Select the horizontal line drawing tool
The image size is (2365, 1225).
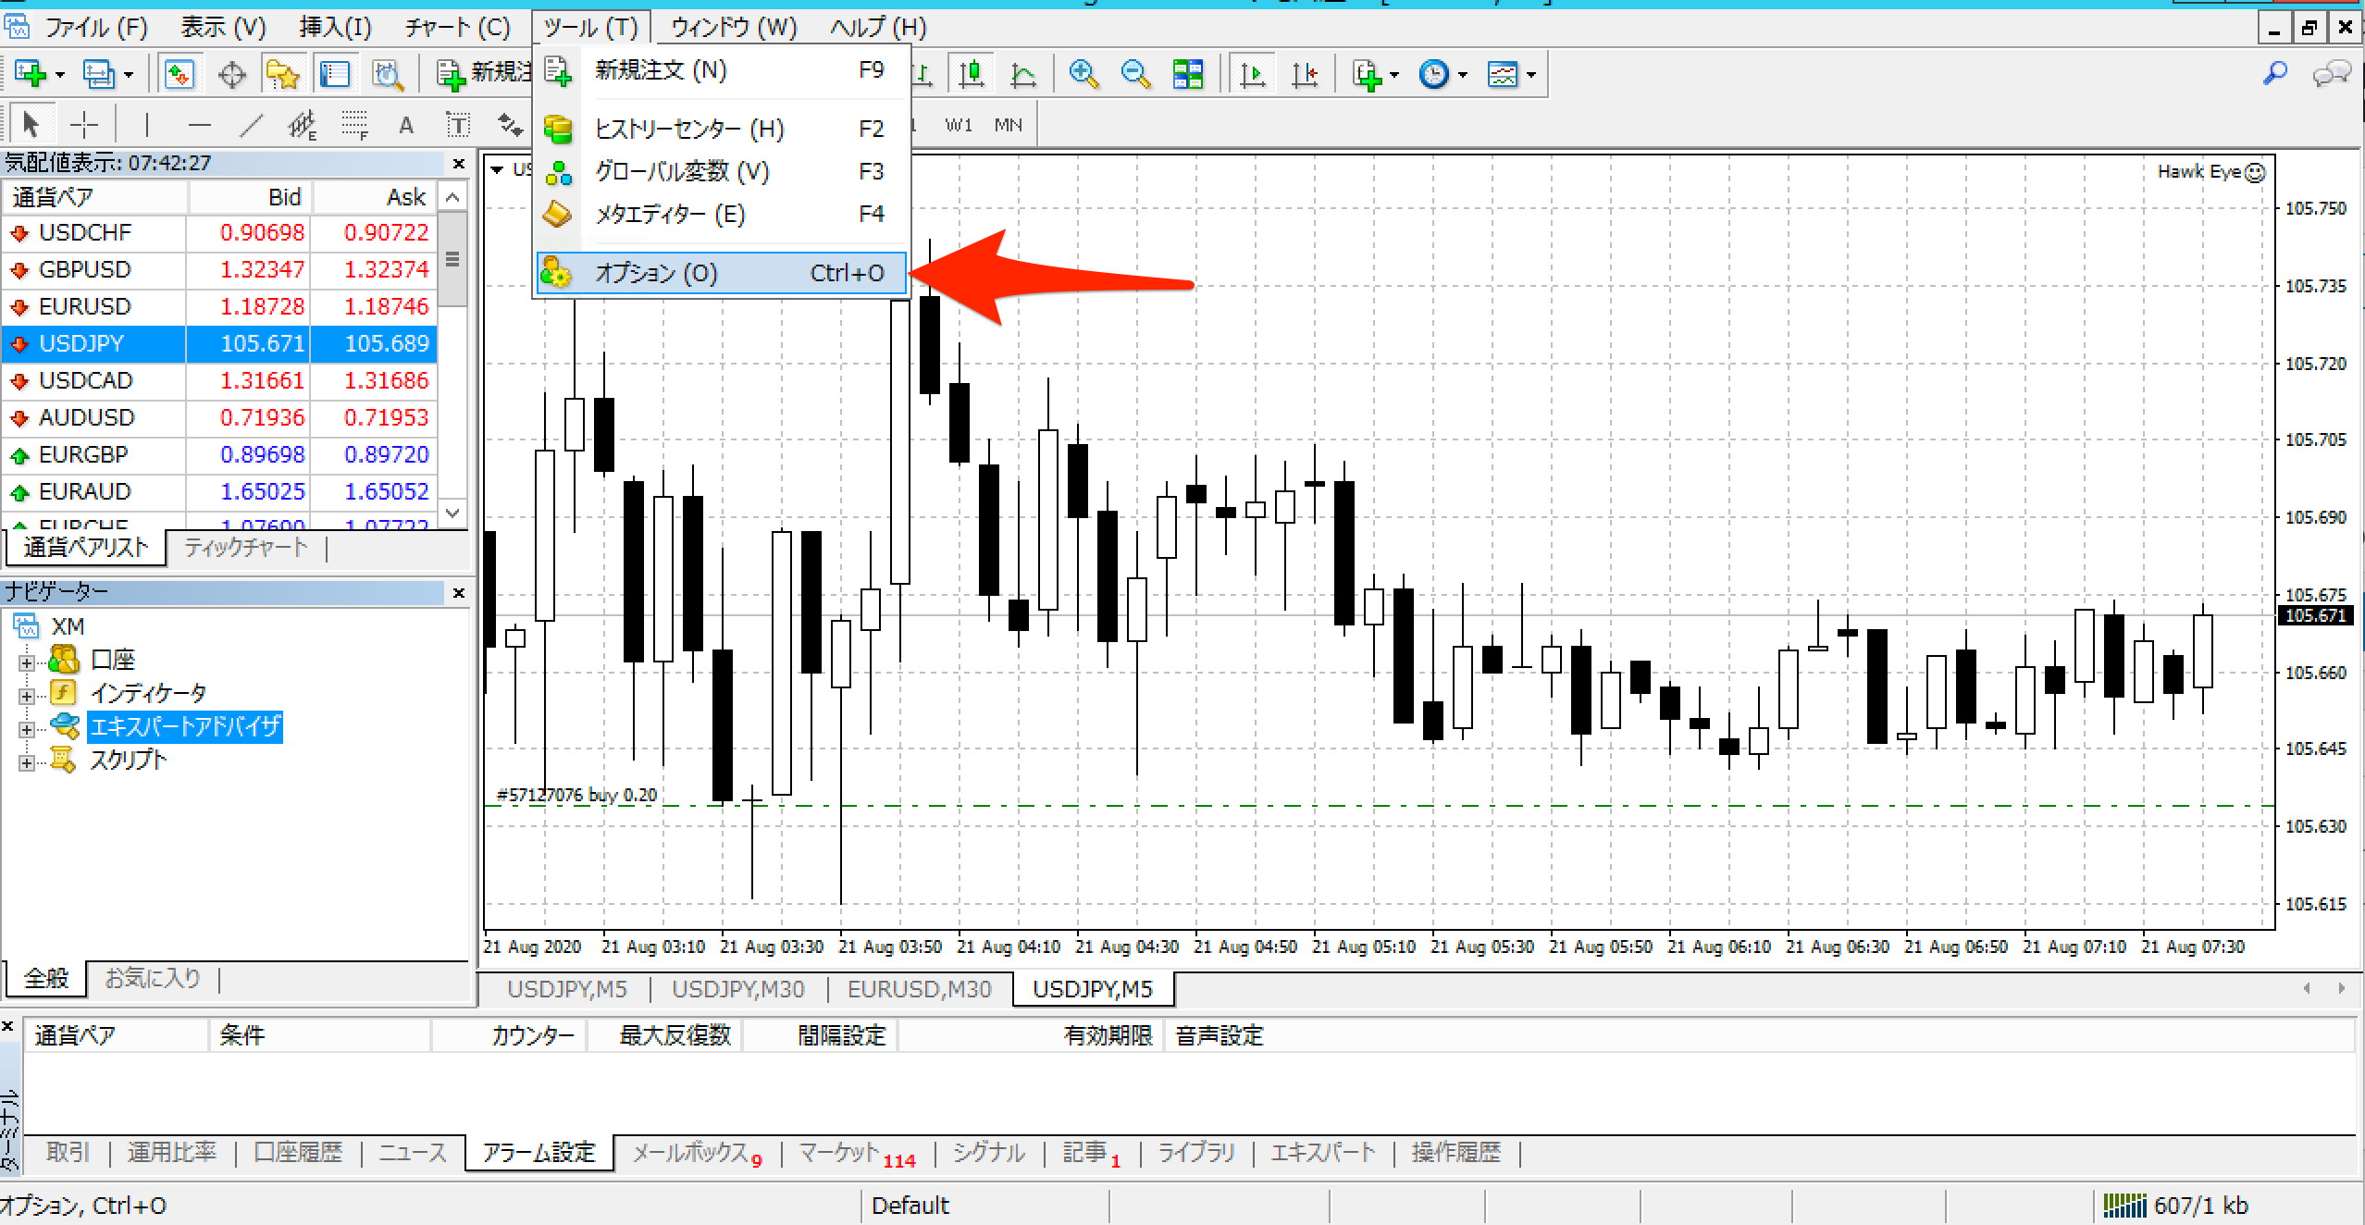click(x=199, y=124)
